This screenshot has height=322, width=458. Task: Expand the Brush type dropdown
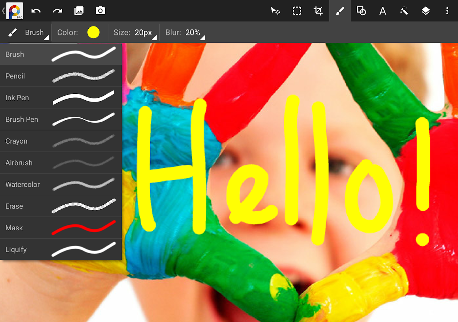point(28,33)
